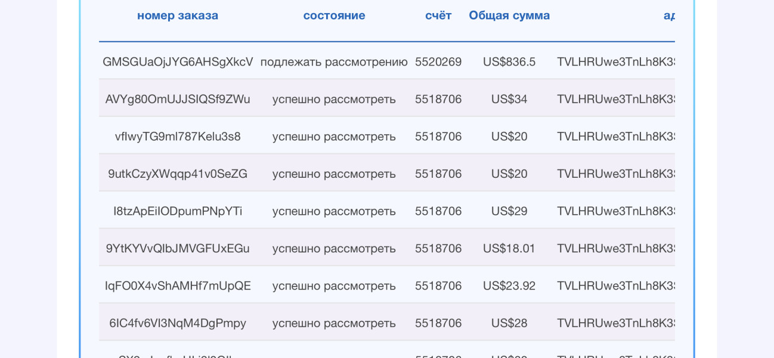
Task: Click the "счёт" column header
Action: coord(438,16)
